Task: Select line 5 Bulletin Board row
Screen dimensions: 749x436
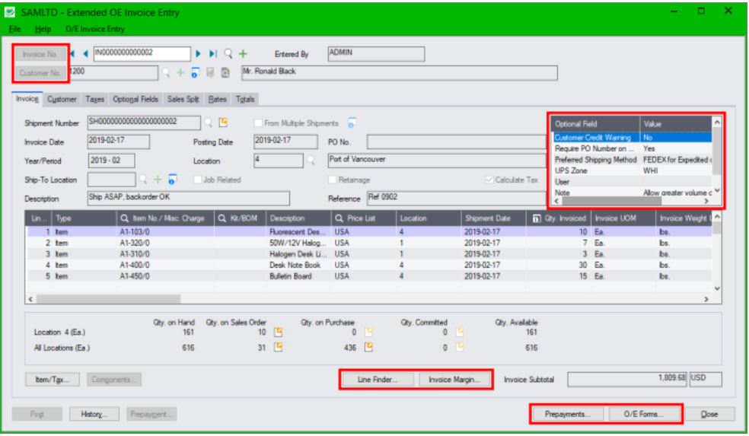Action: 368,276
